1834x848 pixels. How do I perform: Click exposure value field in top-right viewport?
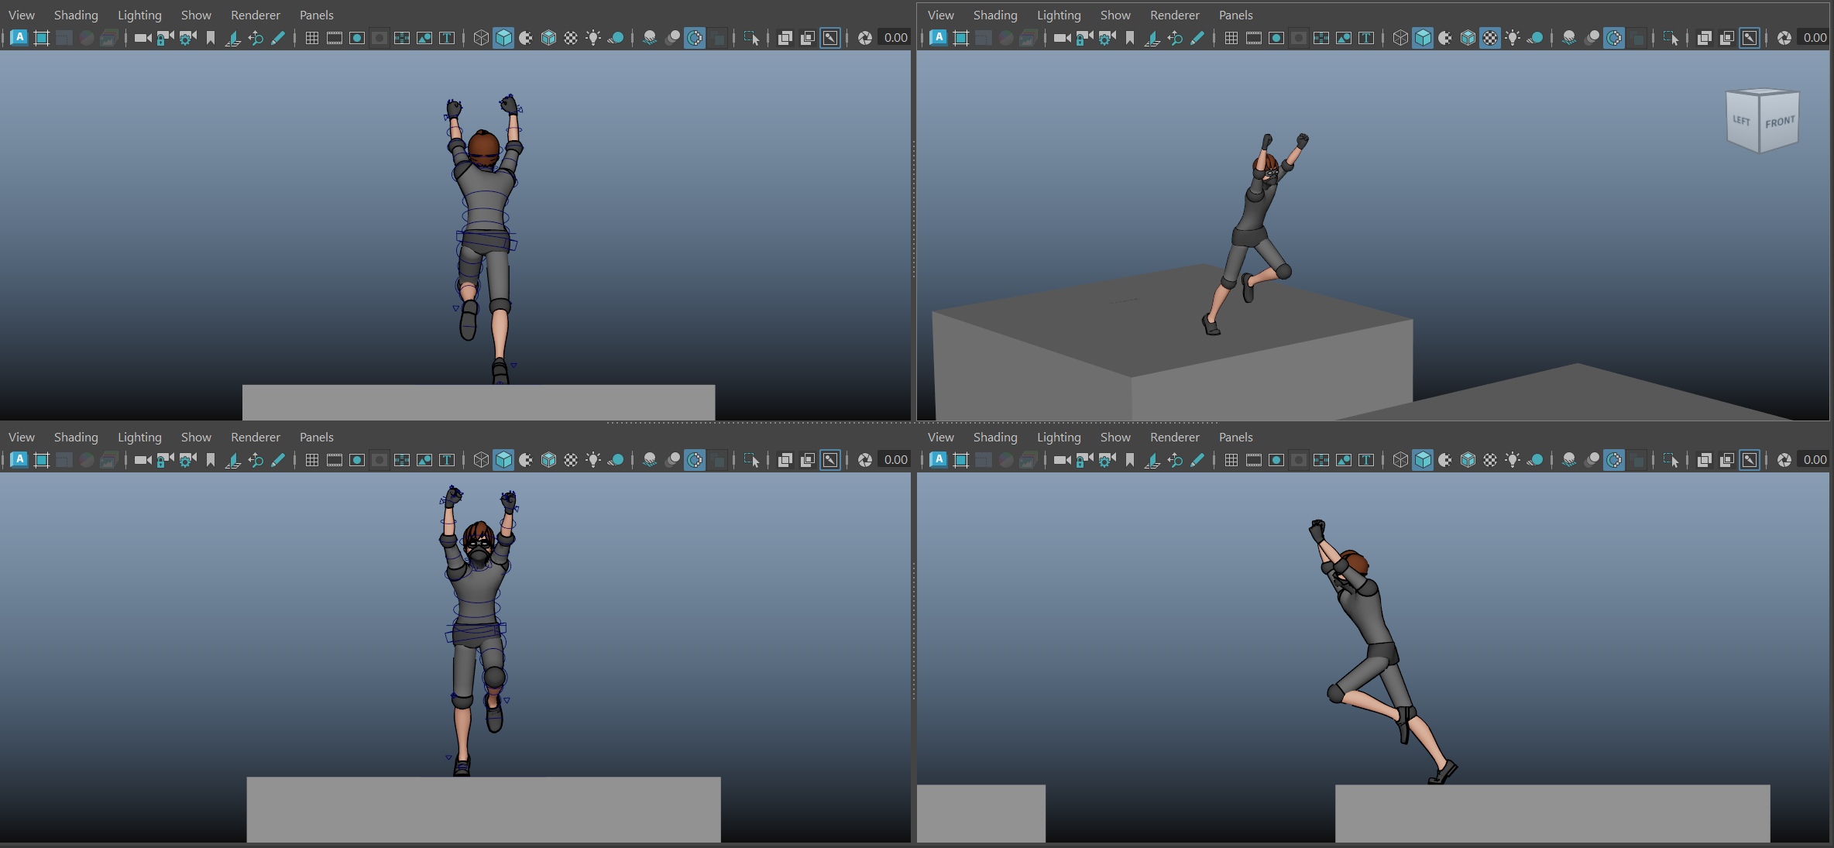click(x=1815, y=38)
